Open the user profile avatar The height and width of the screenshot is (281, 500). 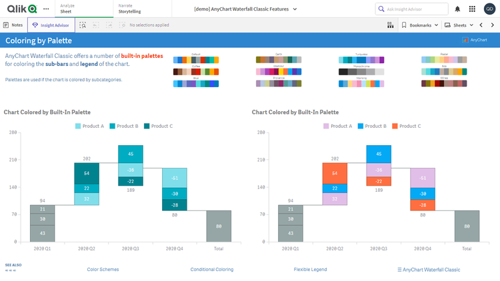coord(489,9)
